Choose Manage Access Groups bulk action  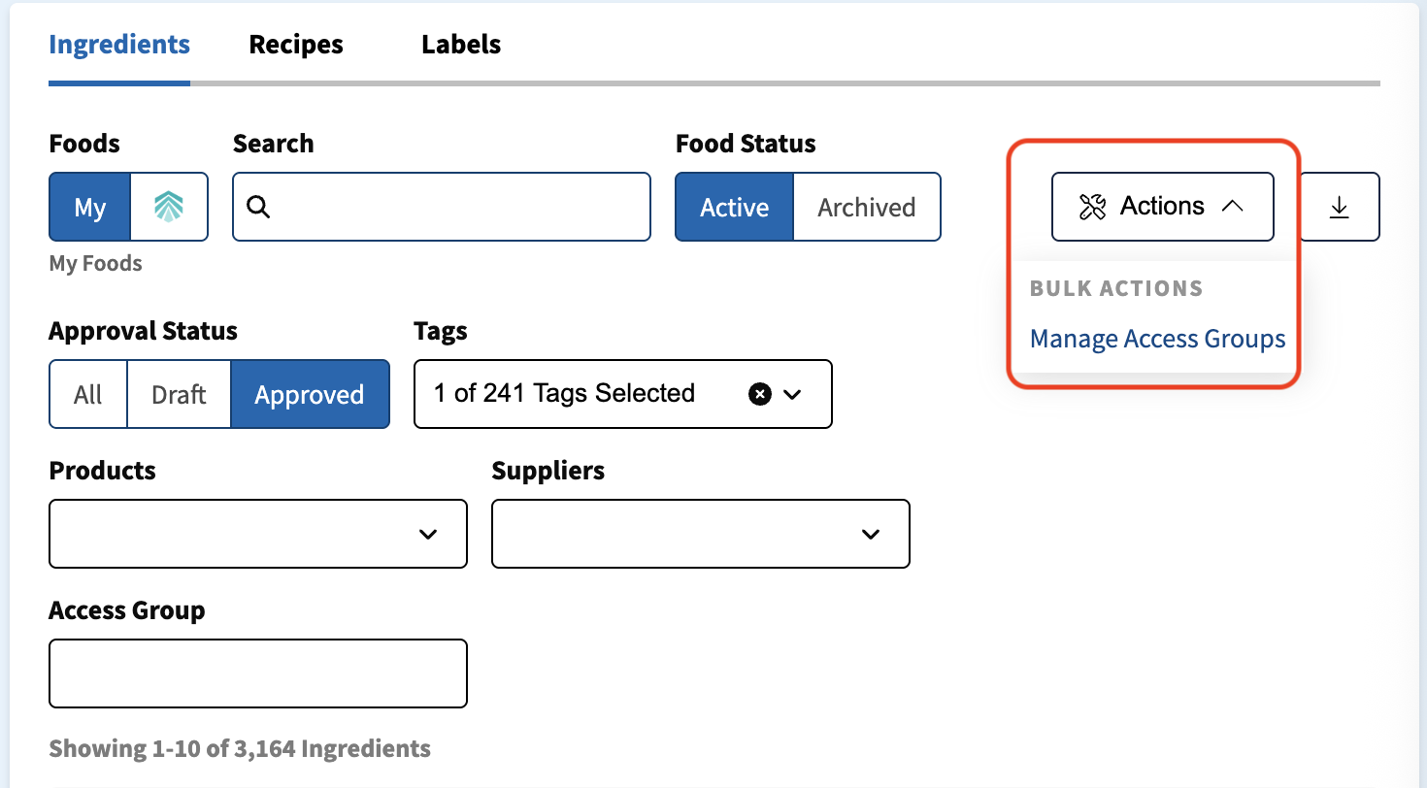[x=1157, y=339]
